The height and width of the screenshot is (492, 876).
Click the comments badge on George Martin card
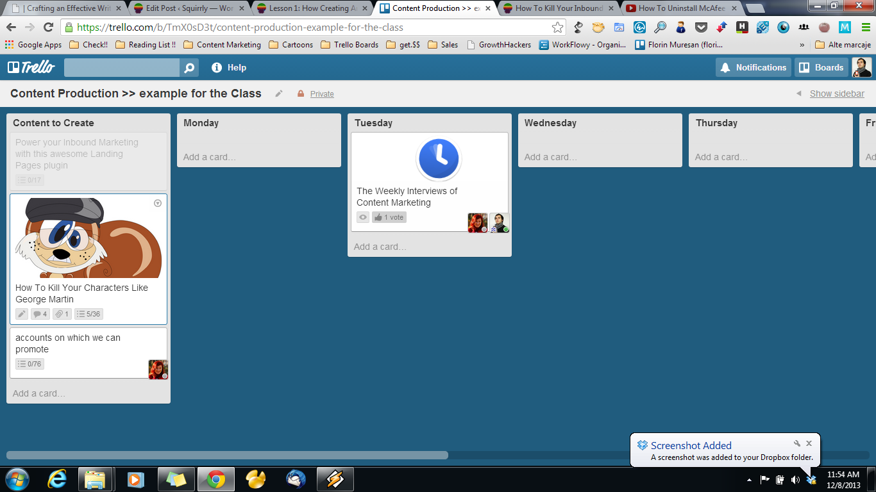pyautogui.click(x=40, y=314)
